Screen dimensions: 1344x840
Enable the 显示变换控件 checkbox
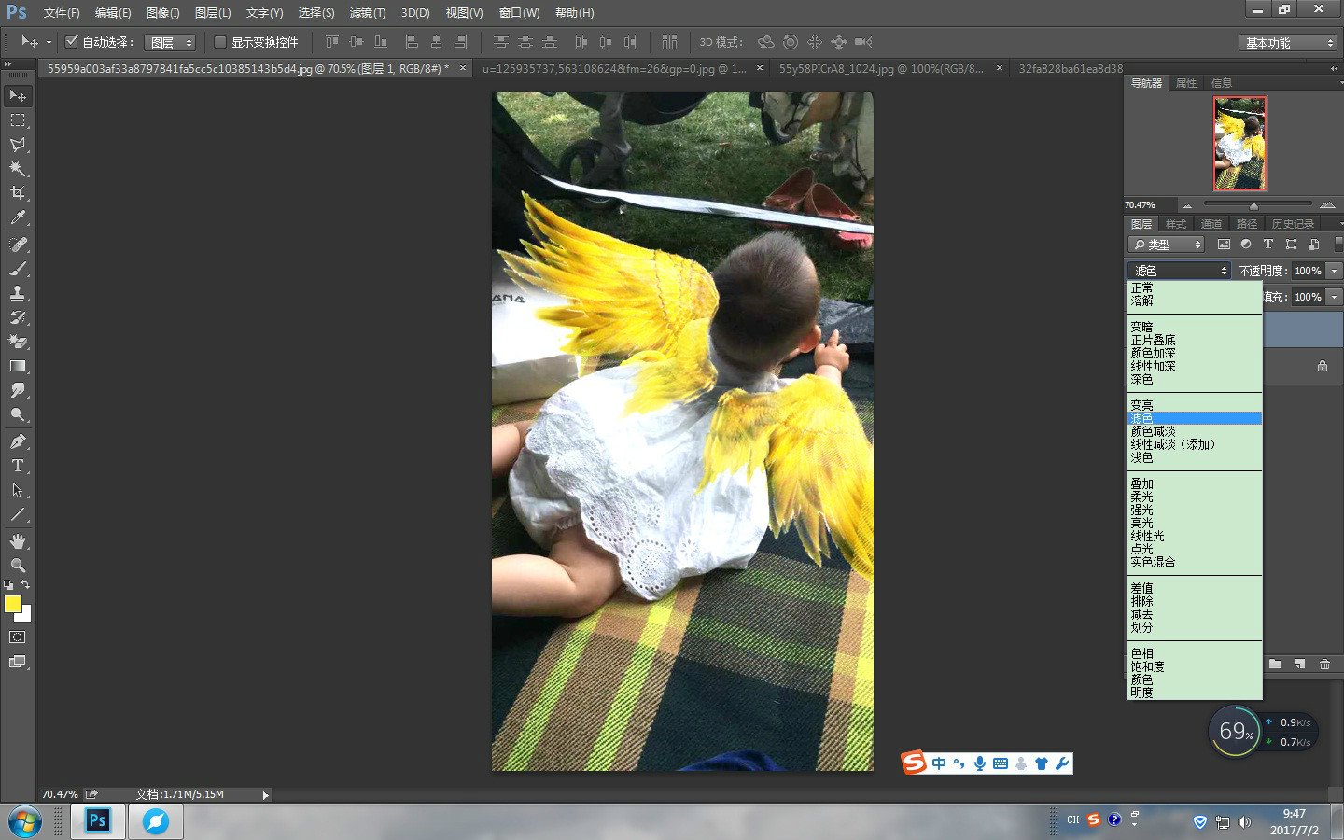[220, 42]
